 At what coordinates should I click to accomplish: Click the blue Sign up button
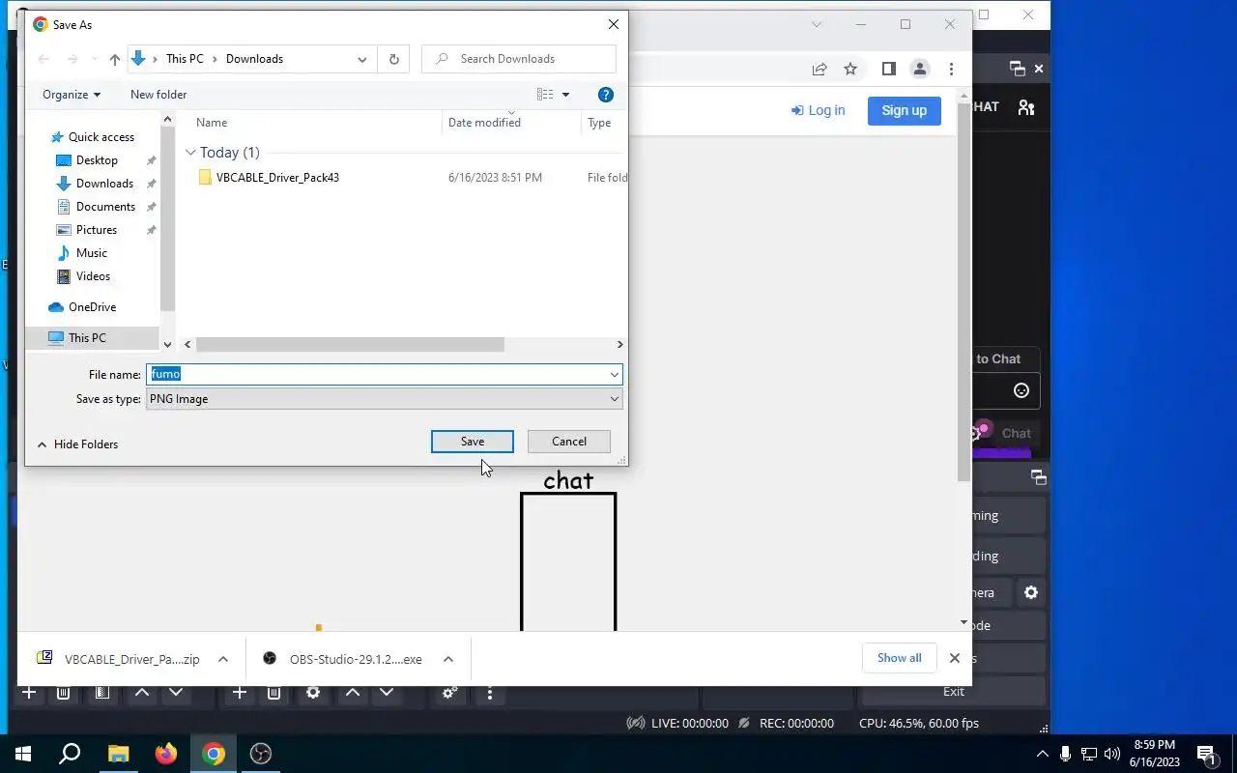pyautogui.click(x=905, y=110)
